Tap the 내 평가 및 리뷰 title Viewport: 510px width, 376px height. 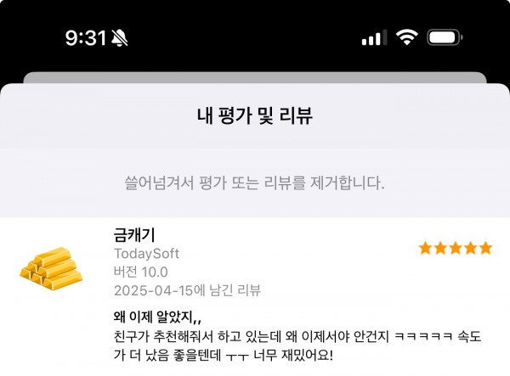(x=255, y=115)
